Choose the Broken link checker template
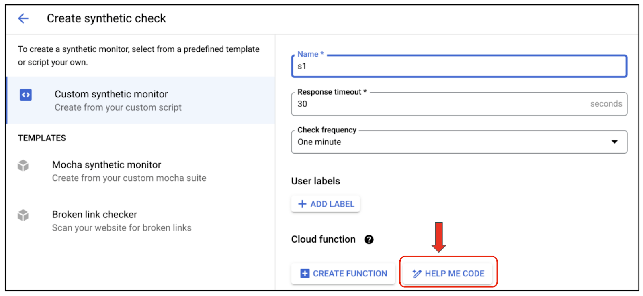This screenshot has height=296, width=643. click(x=95, y=215)
